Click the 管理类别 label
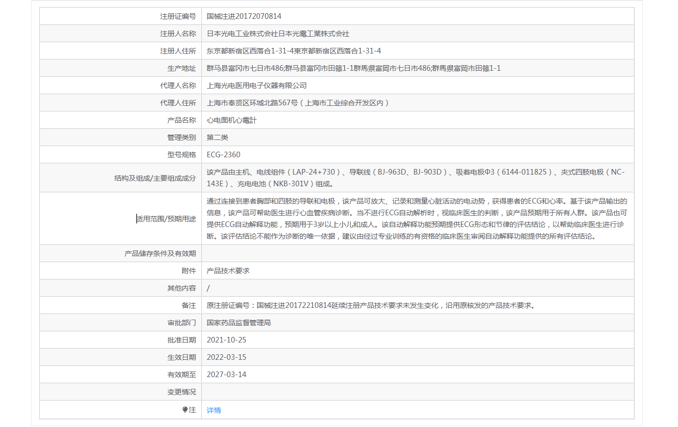The height and width of the screenshot is (427, 678). 181,137
